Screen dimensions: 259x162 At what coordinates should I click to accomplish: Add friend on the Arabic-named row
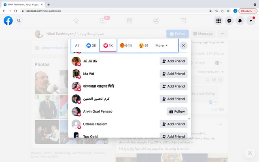[174, 99]
